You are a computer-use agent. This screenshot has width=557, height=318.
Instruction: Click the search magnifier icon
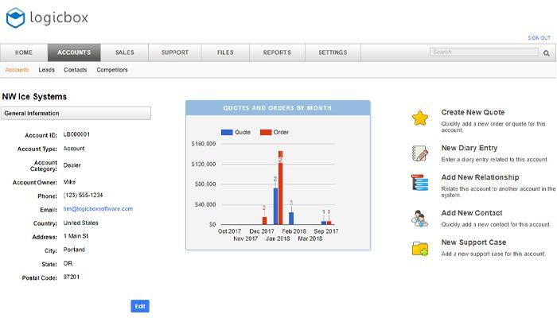tap(547, 53)
